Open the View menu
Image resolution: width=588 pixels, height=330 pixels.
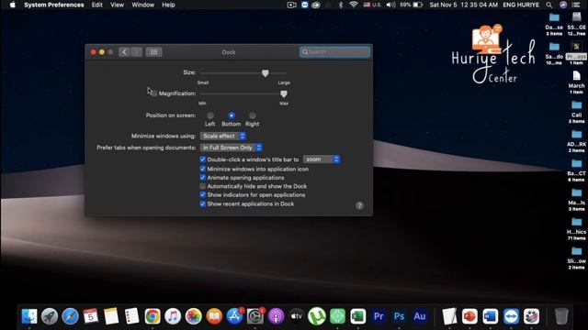117,5
